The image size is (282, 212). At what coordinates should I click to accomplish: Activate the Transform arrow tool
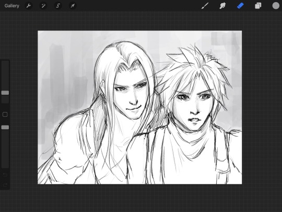point(73,6)
